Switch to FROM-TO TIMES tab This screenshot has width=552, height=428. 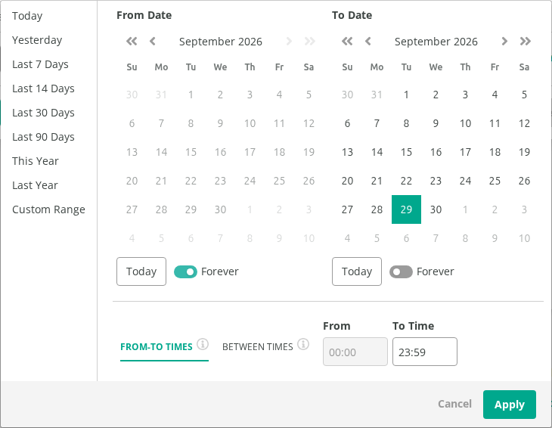pyautogui.click(x=157, y=347)
